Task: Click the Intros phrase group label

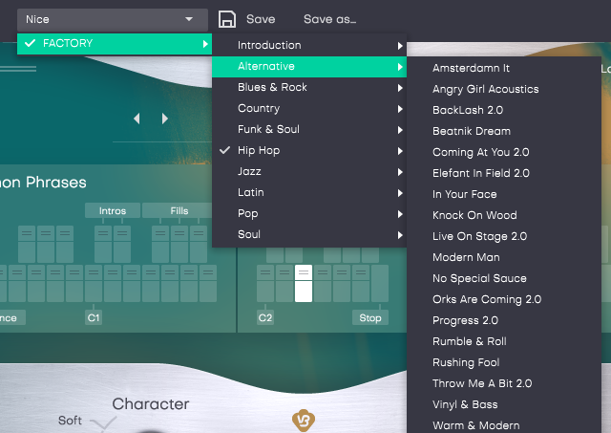Action: pyautogui.click(x=113, y=210)
